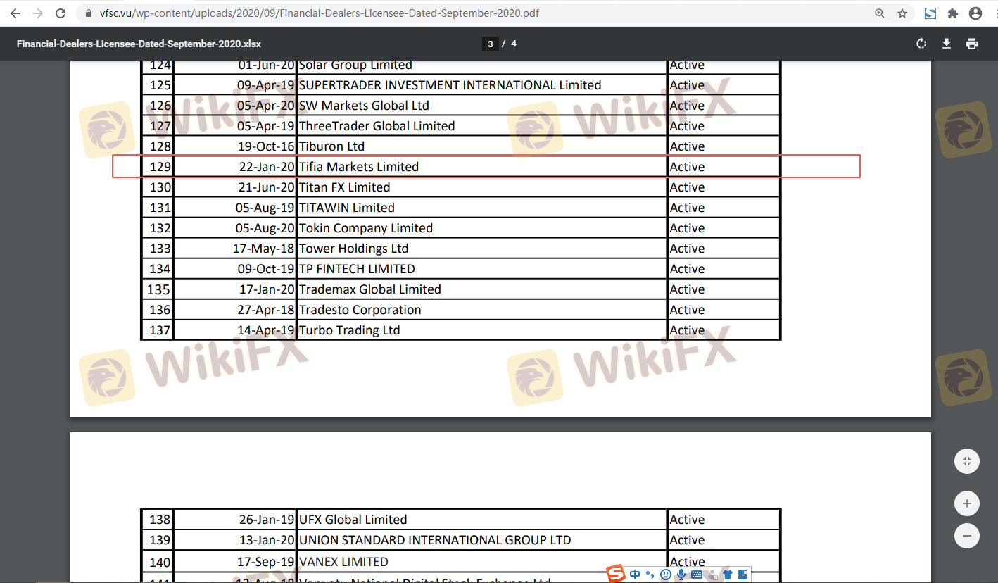Toggle Sogou voice input microphone
Image resolution: width=998 pixels, height=583 pixels.
(x=681, y=575)
